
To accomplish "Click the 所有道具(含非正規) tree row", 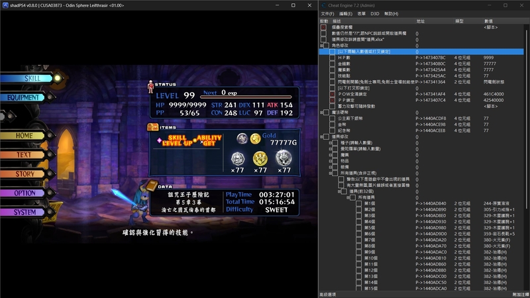I will (358, 174).
